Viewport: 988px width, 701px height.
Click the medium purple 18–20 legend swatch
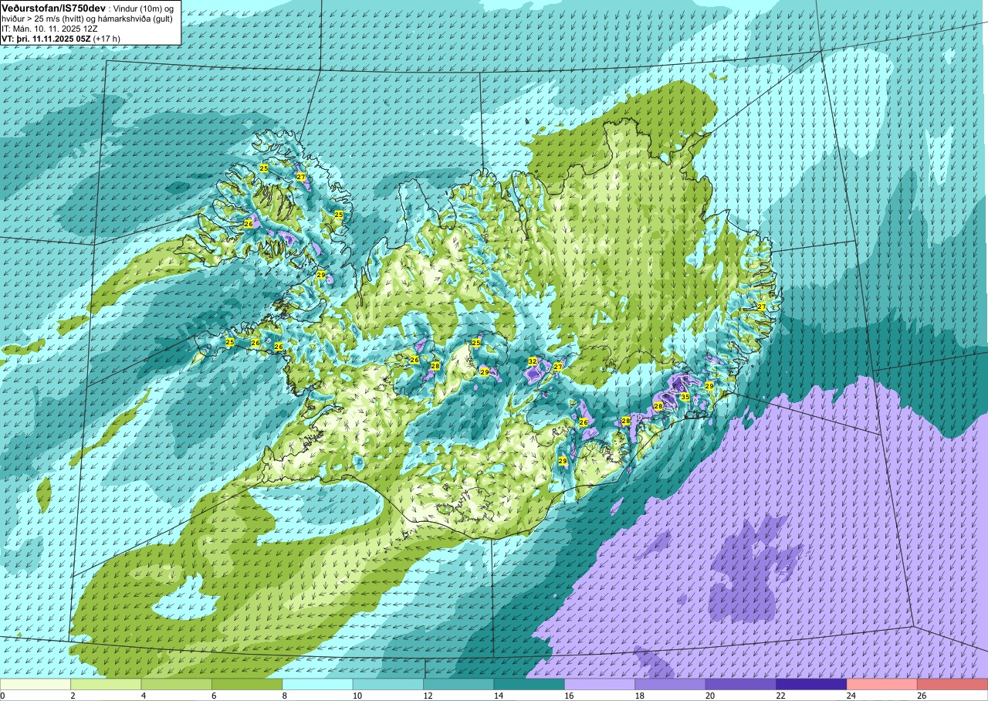pyautogui.click(x=671, y=684)
